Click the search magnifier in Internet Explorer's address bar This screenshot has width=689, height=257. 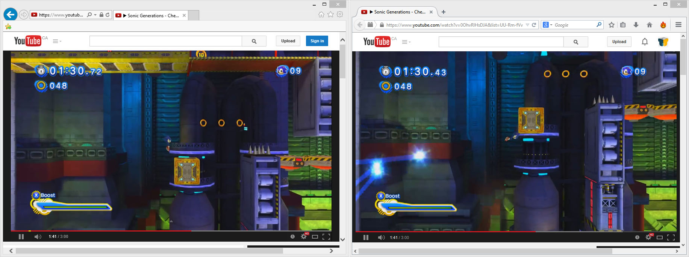(89, 15)
